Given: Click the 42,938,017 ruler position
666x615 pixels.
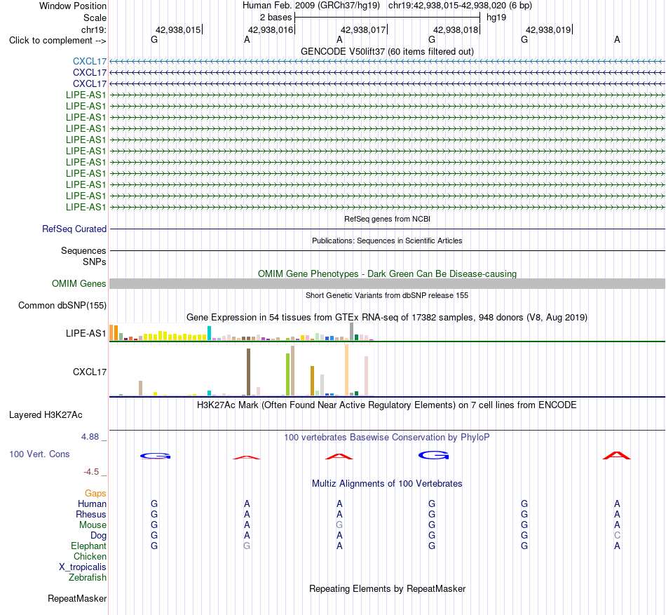Looking at the screenshot, I should pyautogui.click(x=363, y=29).
